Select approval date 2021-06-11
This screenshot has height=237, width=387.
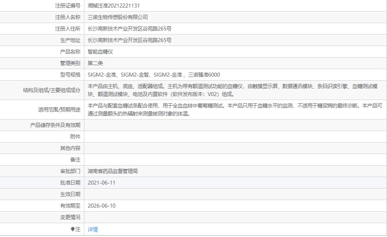[101, 183]
